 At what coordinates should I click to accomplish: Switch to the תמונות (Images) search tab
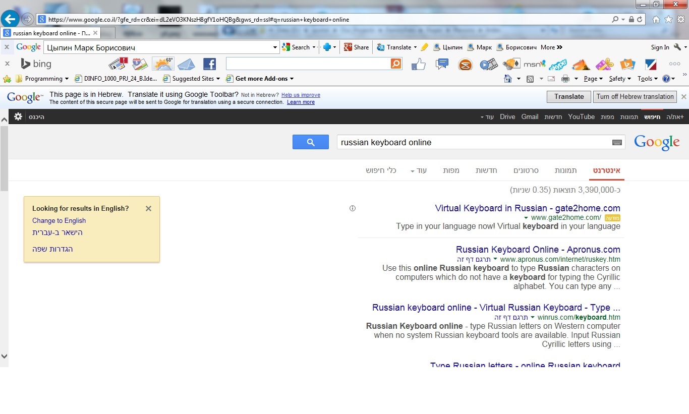(x=565, y=170)
